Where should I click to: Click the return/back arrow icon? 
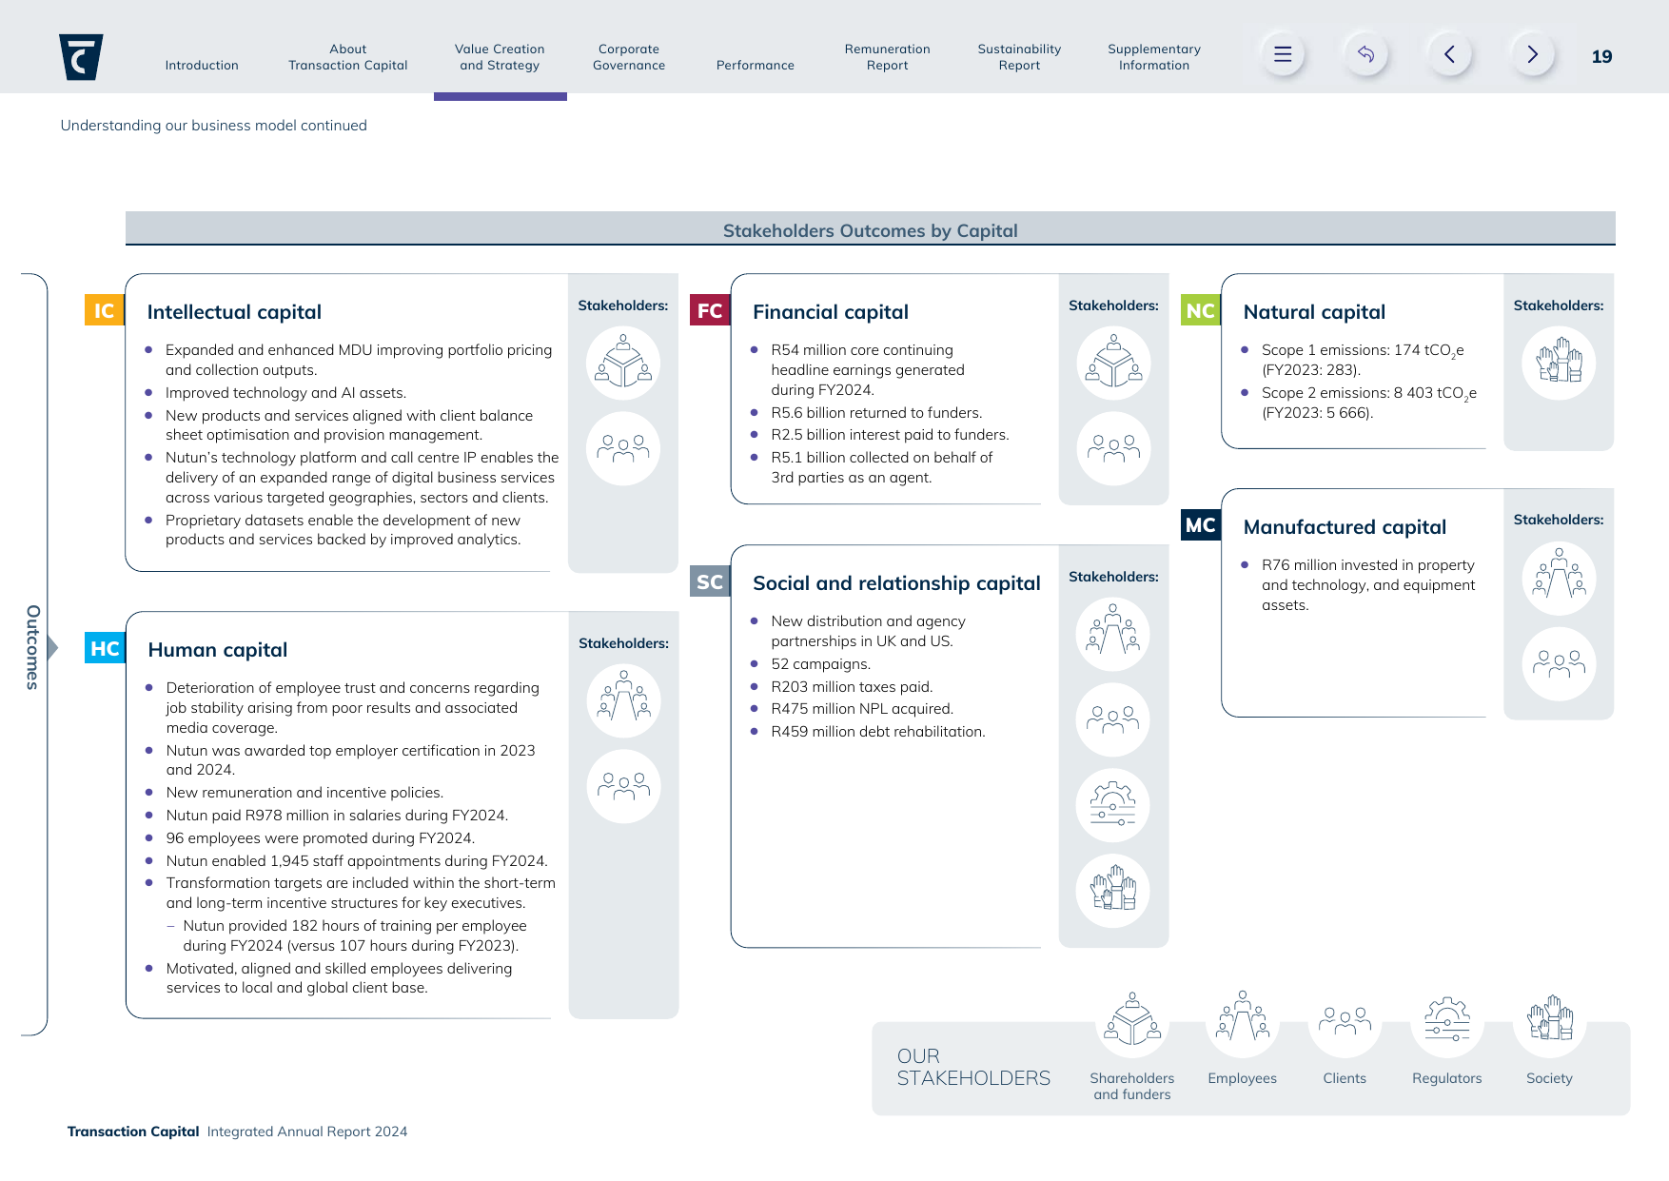pos(1365,54)
